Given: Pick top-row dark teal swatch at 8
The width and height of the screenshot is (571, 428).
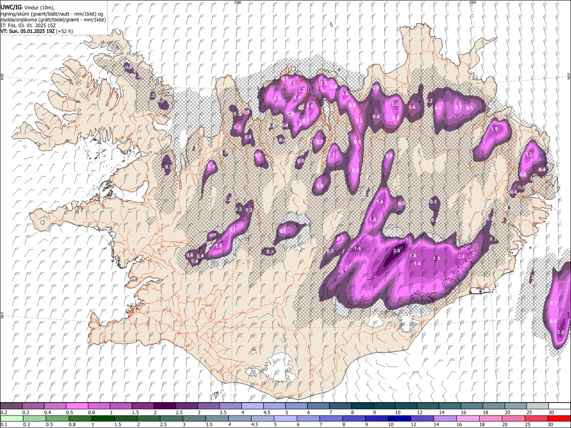Looking at the screenshot, I should [362, 406].
